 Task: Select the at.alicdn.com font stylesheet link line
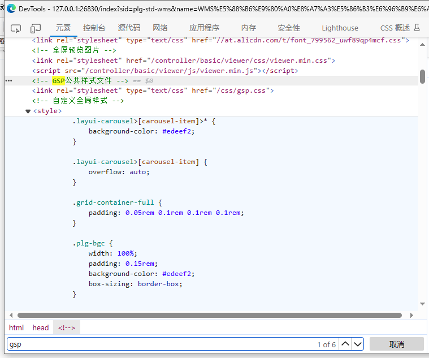(x=220, y=41)
